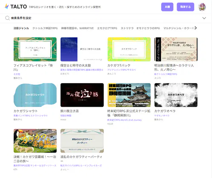This screenshot has width=212, height=178.
Task: Open the 波乱のカケガワティーパーティー thumbnail
Action: tap(82, 141)
